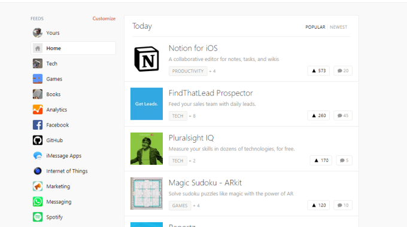Screen dimensions: 407x227
Task: Switch to the Newest tab
Action: [339, 27]
